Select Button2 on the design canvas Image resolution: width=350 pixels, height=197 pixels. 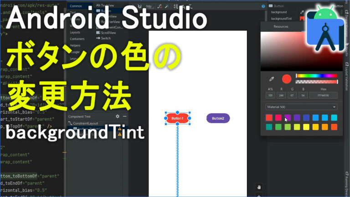218,118
